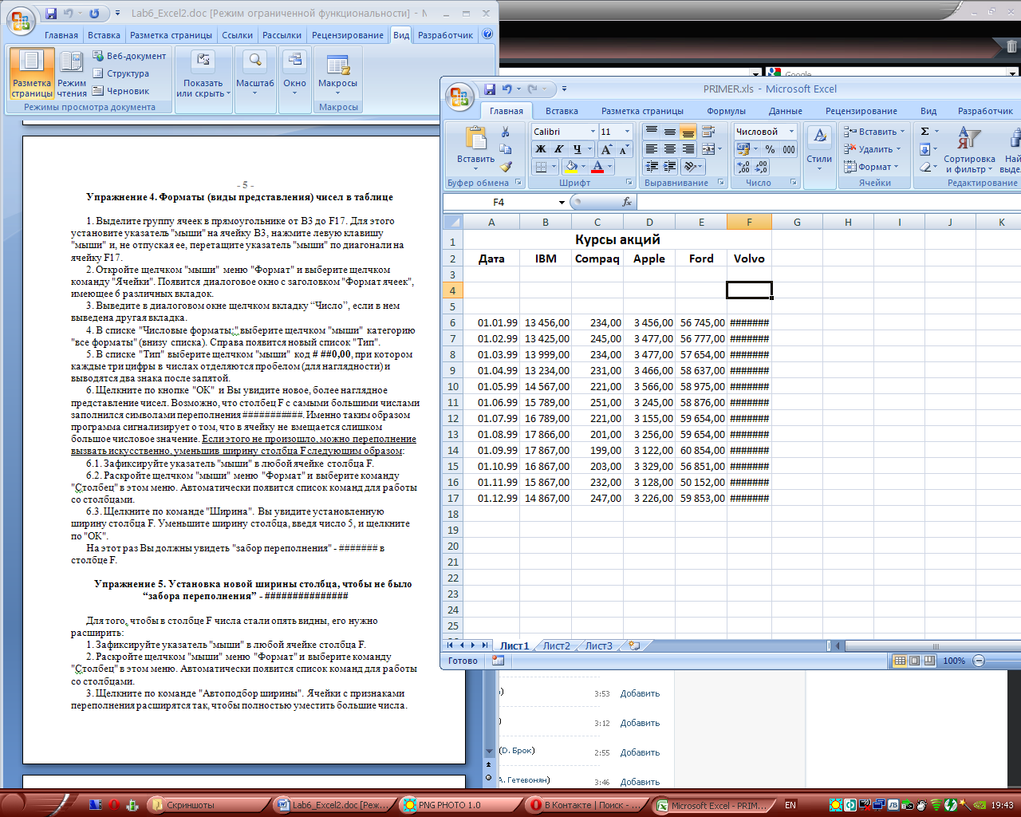Viewport: 1021px width, 817px height.
Task: Click Decrease Decimal icon in Число group
Action: tap(762, 167)
